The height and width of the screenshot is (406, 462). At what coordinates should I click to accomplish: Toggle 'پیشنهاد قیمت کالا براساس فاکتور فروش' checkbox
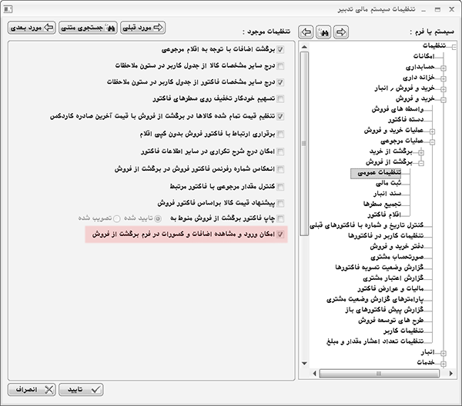point(280,203)
